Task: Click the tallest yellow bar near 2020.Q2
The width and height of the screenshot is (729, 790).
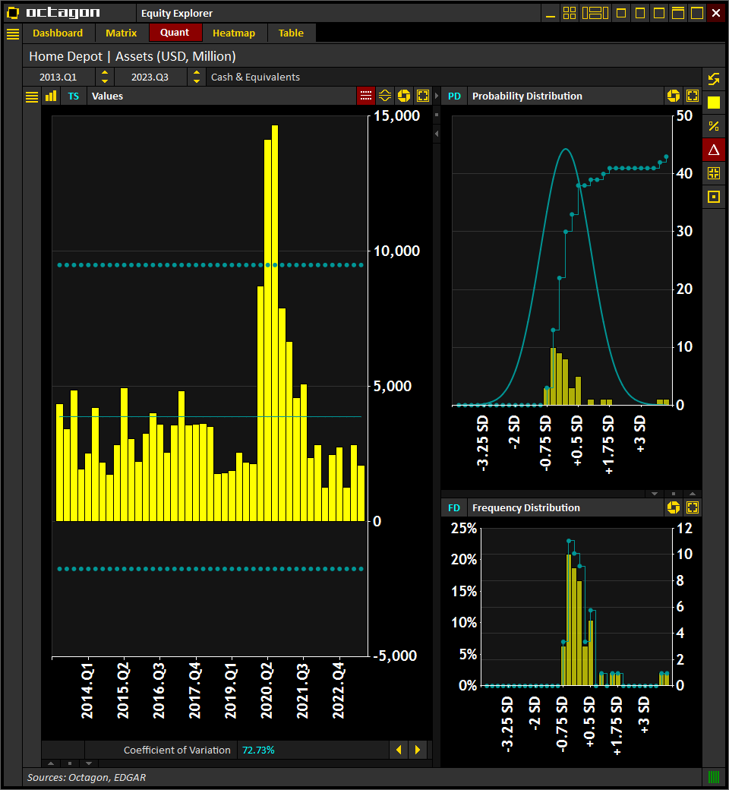Action: coord(275,323)
